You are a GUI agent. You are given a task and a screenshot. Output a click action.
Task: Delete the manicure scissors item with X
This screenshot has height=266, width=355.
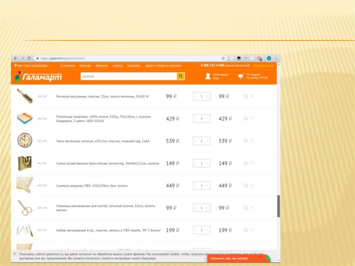tap(252, 207)
